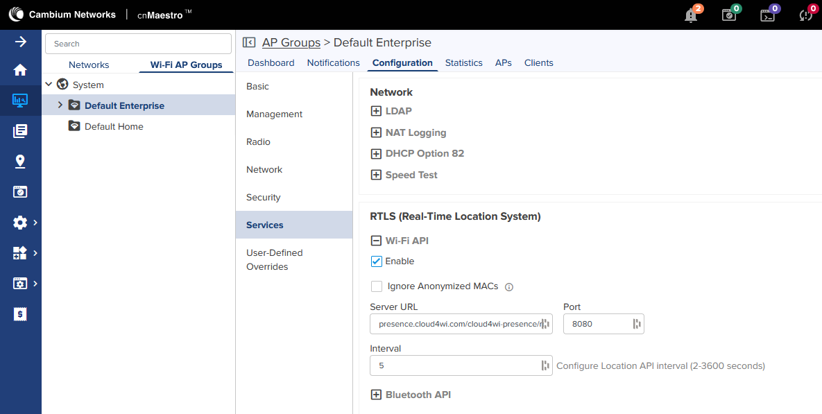Image resolution: width=822 pixels, height=414 pixels.
Task: Click the Server URL input field
Action: point(461,324)
